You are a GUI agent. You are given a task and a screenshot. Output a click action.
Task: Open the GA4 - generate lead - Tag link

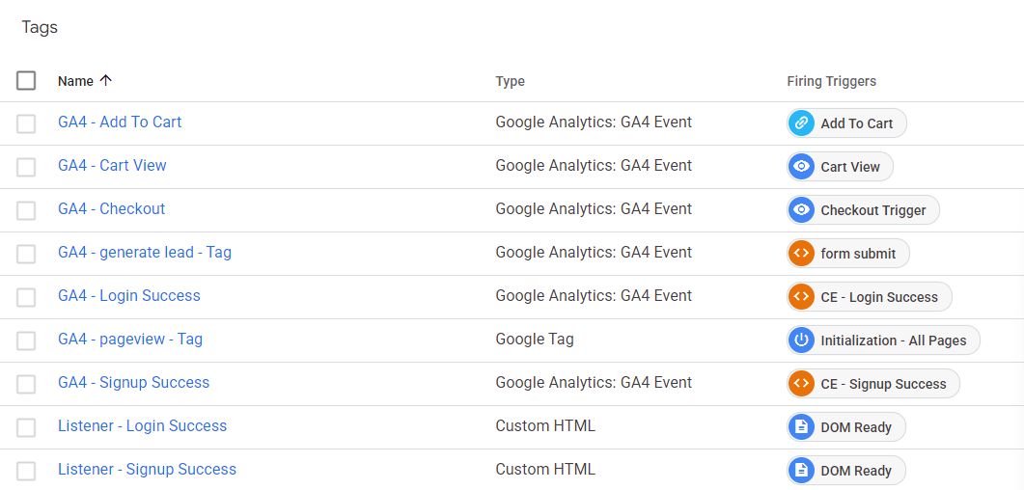point(145,252)
